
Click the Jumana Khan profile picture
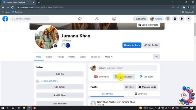pyautogui.click(x=47, y=37)
